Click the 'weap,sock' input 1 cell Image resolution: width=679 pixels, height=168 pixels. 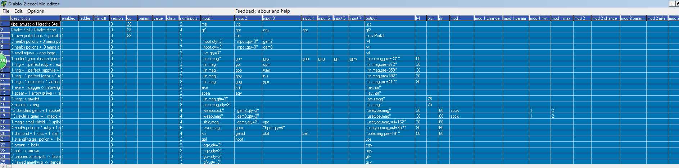[217, 110]
